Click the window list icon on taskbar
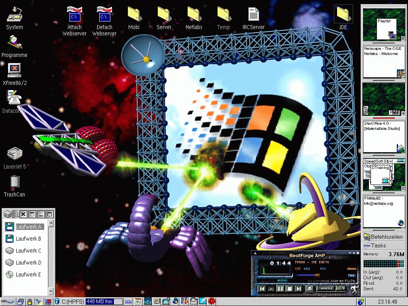 point(21,302)
